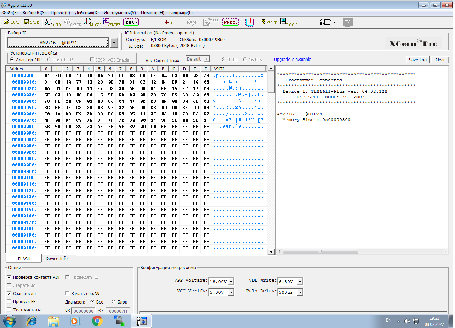
Task: Click the Address column header
Action: tap(23, 69)
